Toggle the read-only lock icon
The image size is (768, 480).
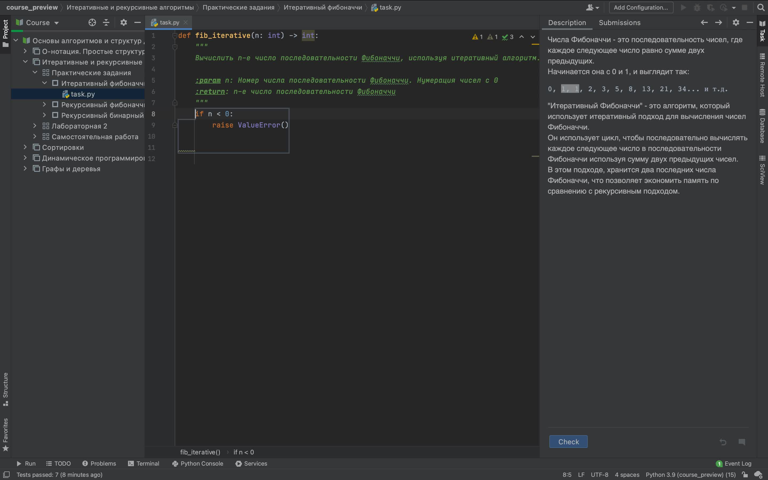pyautogui.click(x=745, y=475)
